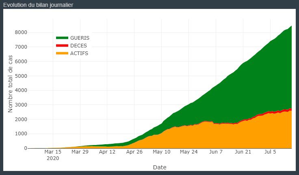Toggle the DECES legend entry
The width and height of the screenshot is (299, 175).
click(71, 46)
